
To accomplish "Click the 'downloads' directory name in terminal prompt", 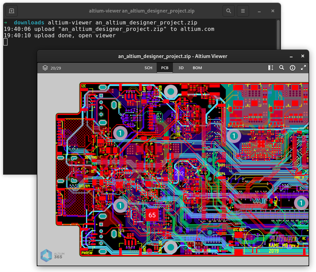I will [x=29, y=22].
